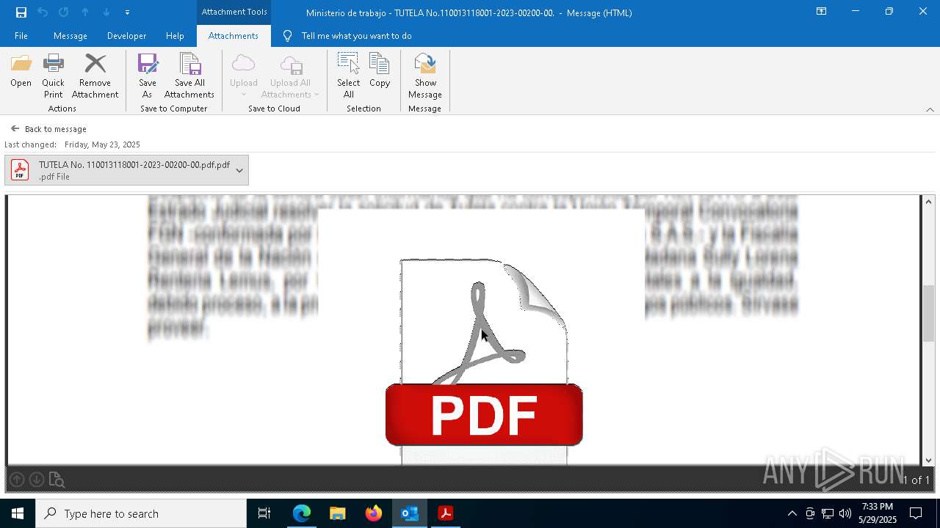Open File Explorer from taskbar
The width and height of the screenshot is (940, 528).
point(337,513)
